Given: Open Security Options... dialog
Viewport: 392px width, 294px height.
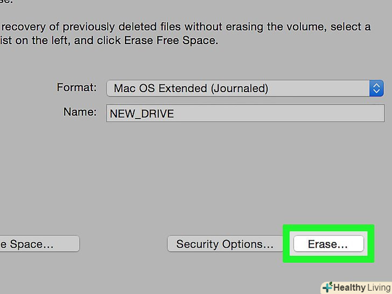Looking at the screenshot, I should point(225,244).
